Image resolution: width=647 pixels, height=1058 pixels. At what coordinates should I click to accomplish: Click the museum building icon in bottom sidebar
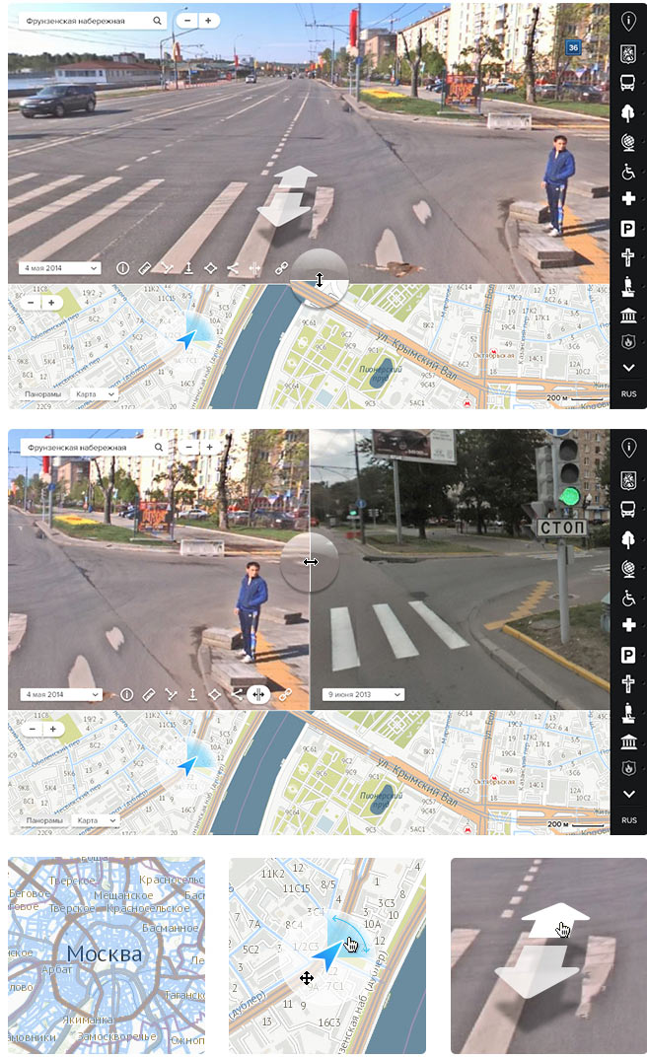[x=628, y=741]
